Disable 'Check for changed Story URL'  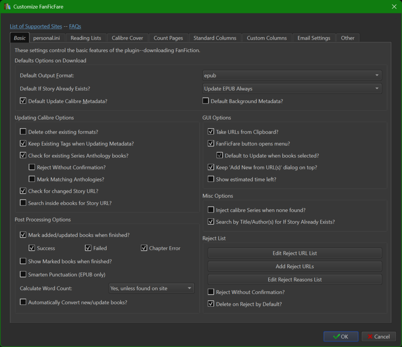click(x=23, y=191)
